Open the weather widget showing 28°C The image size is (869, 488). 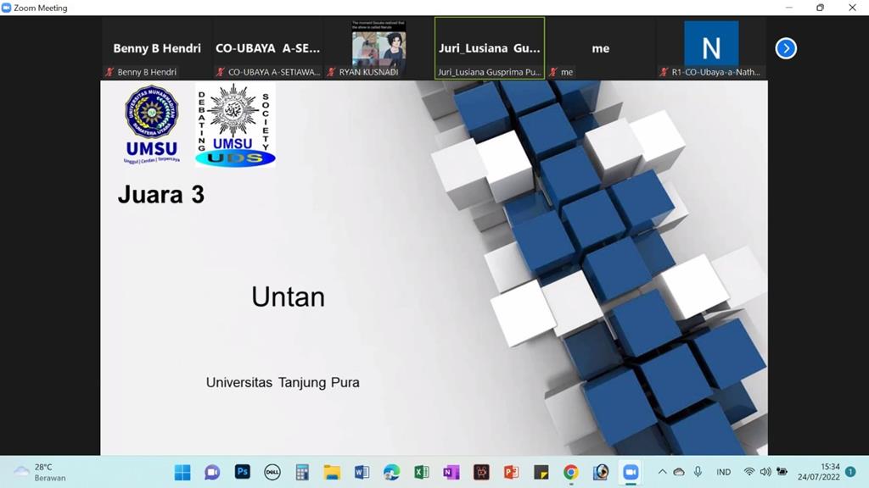coord(40,472)
